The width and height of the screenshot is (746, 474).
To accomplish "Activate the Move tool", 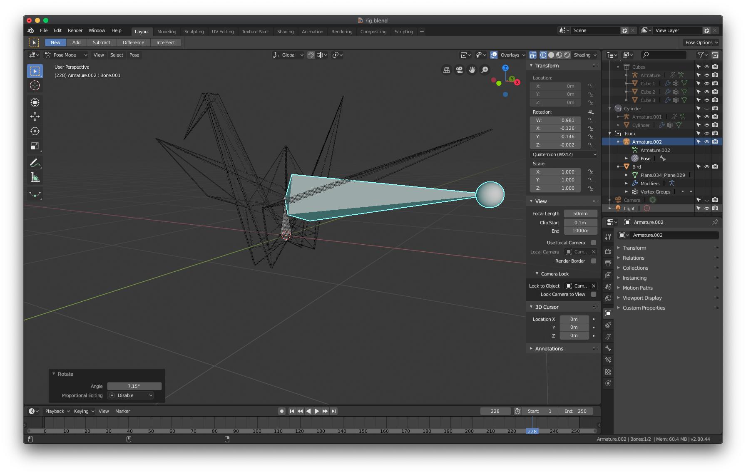I will coord(35,116).
